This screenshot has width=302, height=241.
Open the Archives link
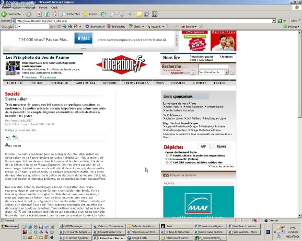pos(227,57)
